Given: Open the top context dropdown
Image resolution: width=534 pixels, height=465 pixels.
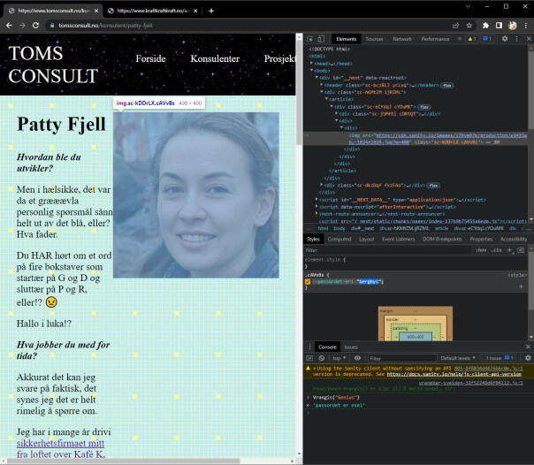Looking at the screenshot, I should pyautogui.click(x=339, y=358).
